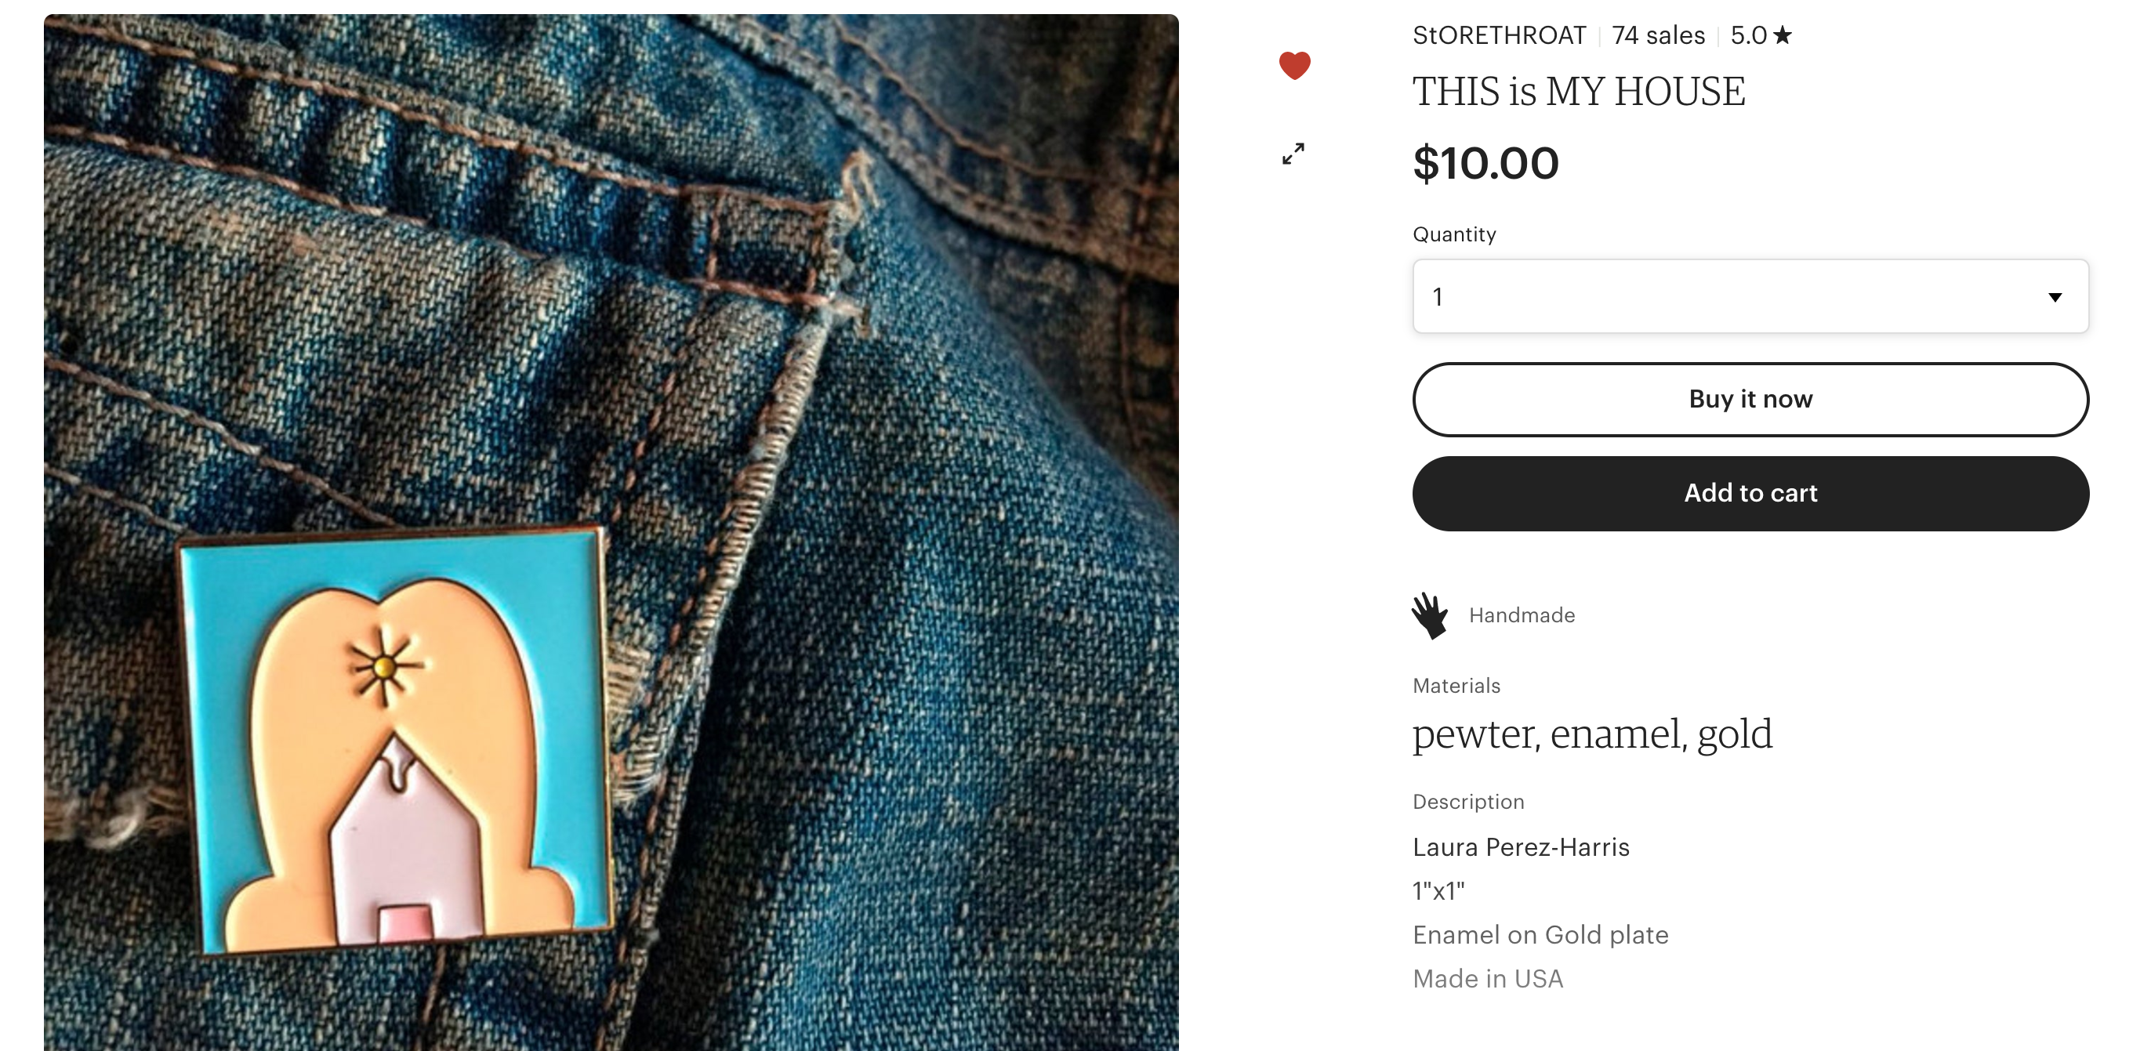2151x1051 pixels.
Task: Click the enamel pin product photo
Action: (611, 533)
